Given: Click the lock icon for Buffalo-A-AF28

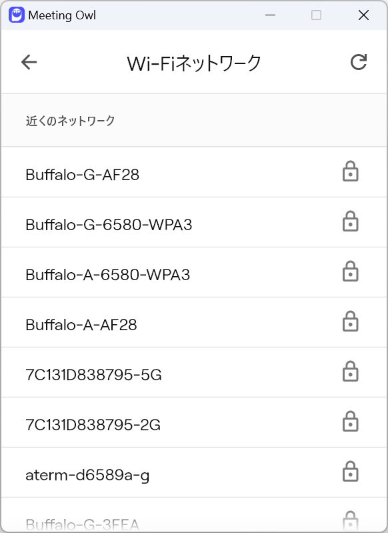Looking at the screenshot, I should pyautogui.click(x=350, y=322).
